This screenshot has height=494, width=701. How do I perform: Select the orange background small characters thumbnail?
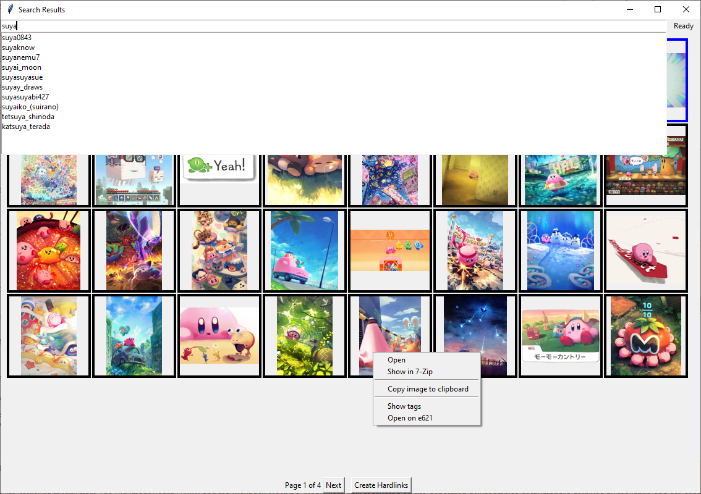pyautogui.click(x=390, y=251)
